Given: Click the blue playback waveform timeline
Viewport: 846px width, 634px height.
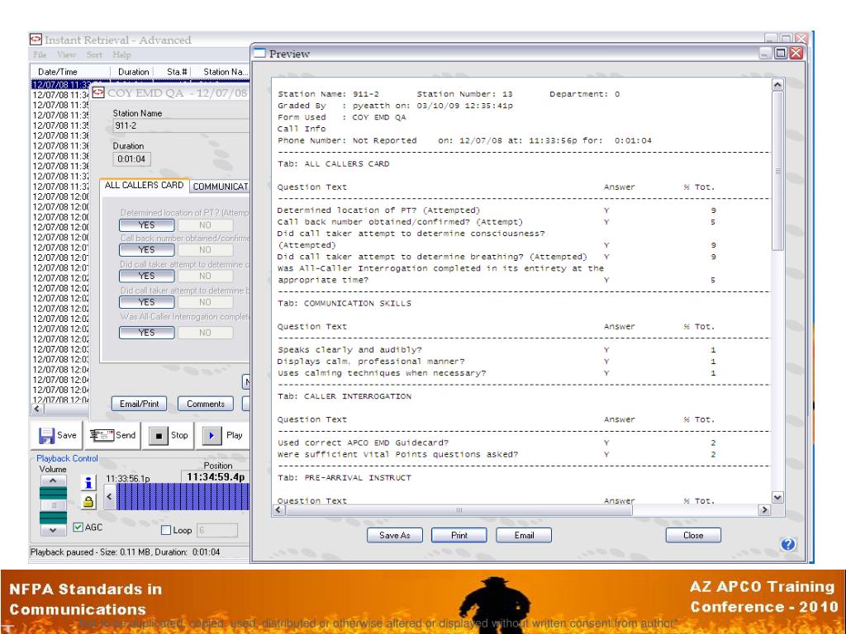Looking at the screenshot, I should pos(183,496).
